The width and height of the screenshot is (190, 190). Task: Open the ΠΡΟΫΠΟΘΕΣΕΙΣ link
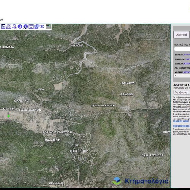(x=181, y=126)
